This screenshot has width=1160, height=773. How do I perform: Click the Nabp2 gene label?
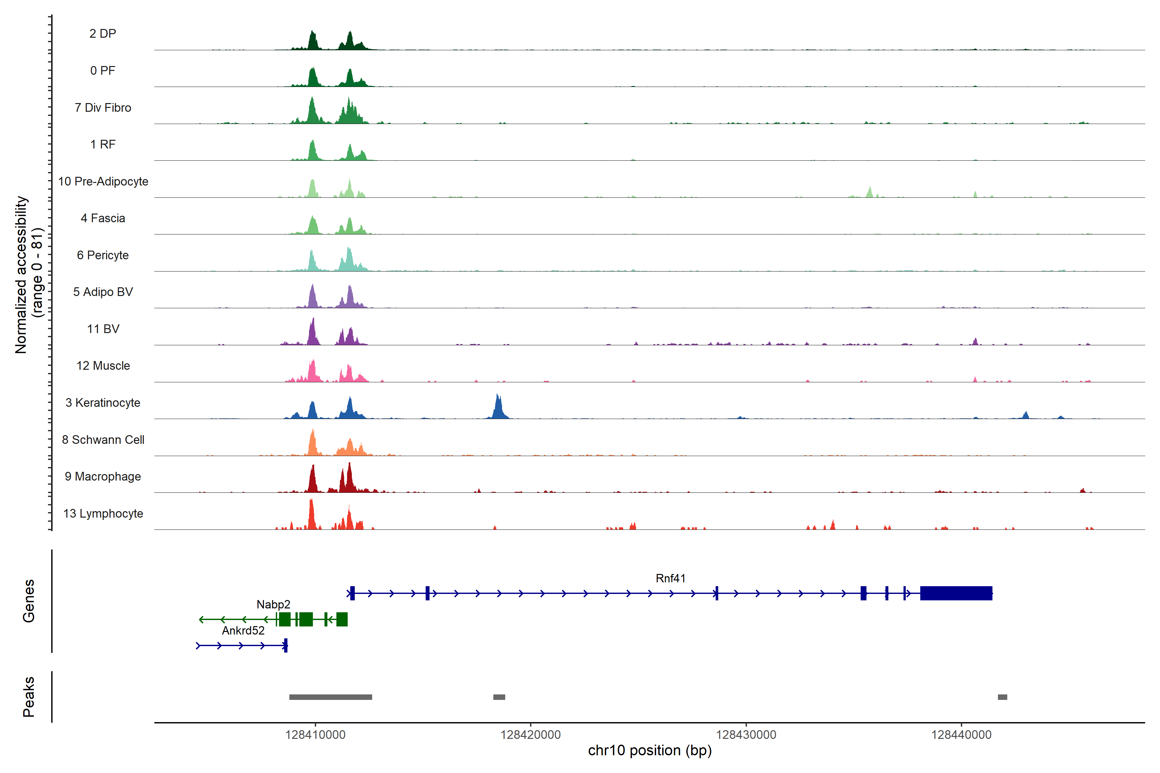coord(273,605)
